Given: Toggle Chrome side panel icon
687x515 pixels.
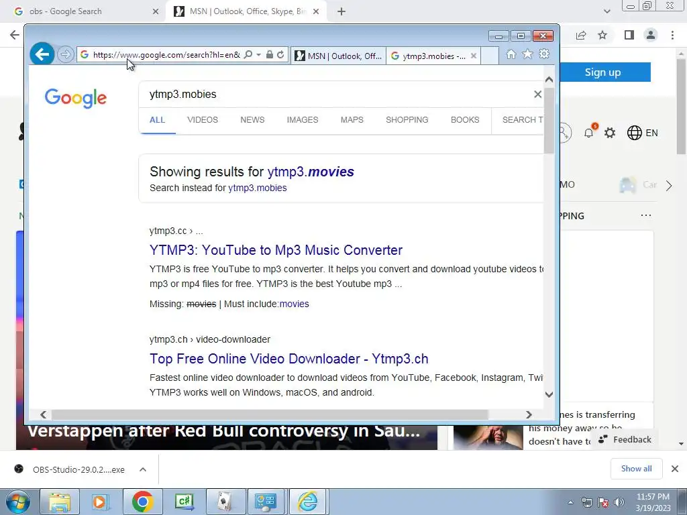Looking at the screenshot, I should coord(629,35).
